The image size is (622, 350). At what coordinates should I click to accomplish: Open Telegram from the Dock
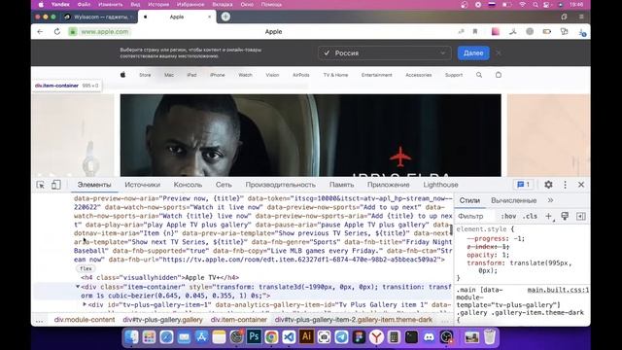(x=341, y=337)
